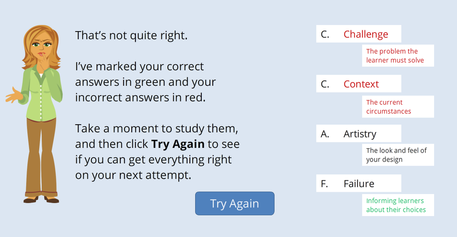Click 'The look and feel of your design' card

tap(398, 155)
